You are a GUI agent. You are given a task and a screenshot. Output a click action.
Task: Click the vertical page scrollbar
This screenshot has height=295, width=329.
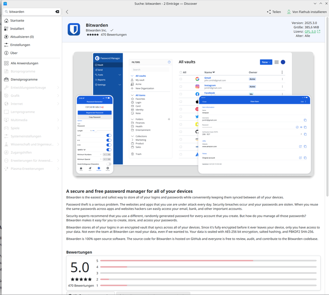[x=327, y=107]
